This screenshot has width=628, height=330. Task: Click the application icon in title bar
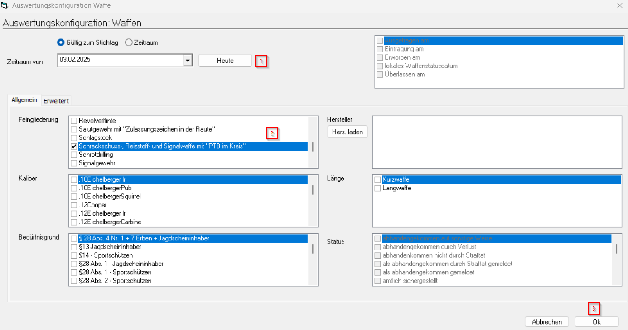point(5,6)
